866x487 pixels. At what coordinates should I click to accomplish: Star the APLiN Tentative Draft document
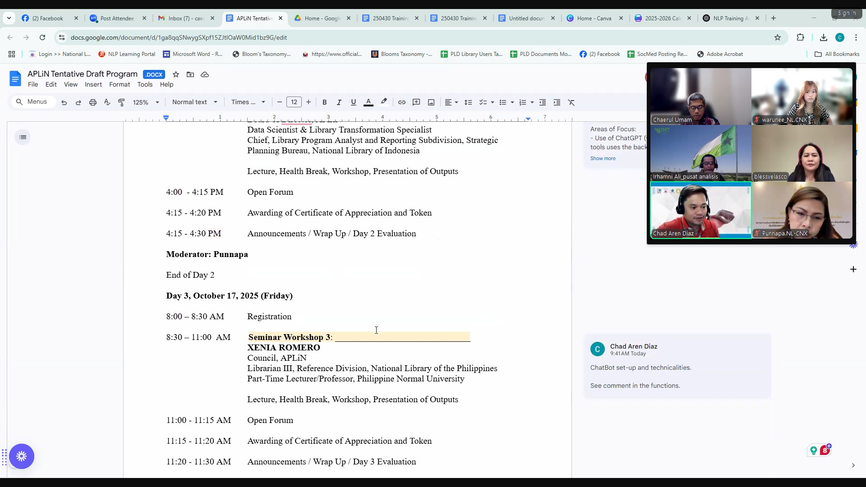(176, 74)
